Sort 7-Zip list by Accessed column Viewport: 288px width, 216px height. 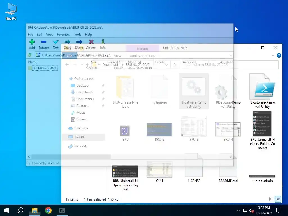pos(189,62)
